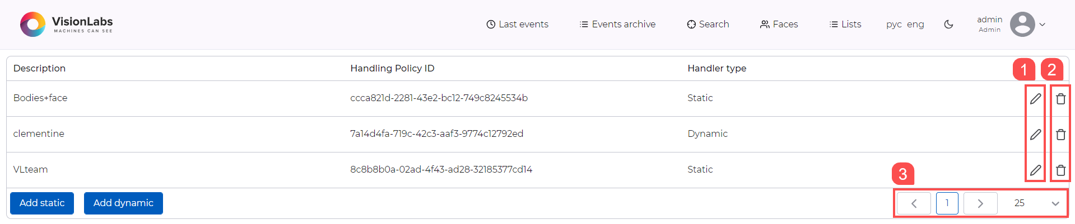
Task: Open the Faces section
Action: click(779, 25)
